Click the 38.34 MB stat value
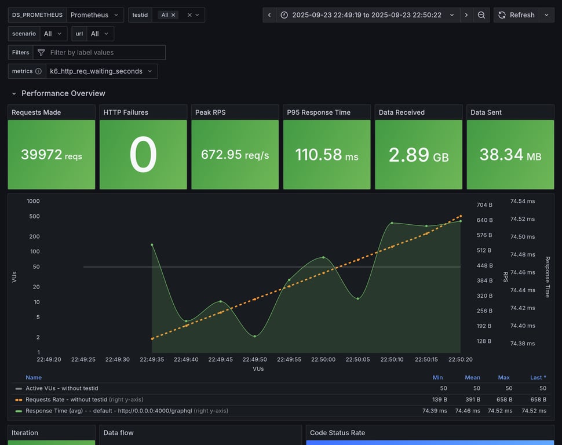The image size is (562, 445). click(510, 155)
